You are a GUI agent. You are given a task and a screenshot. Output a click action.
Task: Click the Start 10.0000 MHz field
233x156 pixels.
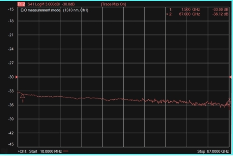(45, 151)
